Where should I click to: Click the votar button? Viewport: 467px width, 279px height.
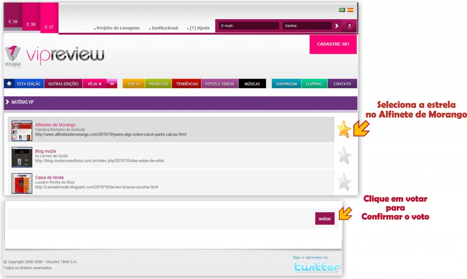[325, 218]
